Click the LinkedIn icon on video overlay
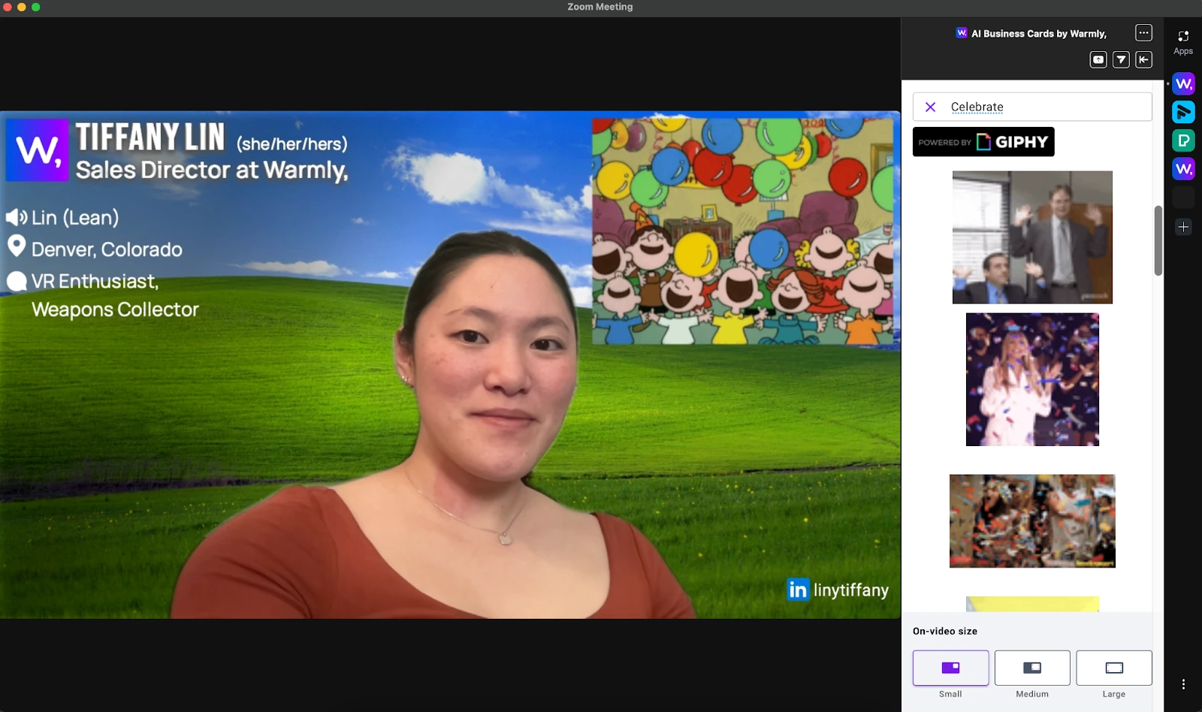Image resolution: width=1202 pixels, height=712 pixels. point(798,590)
